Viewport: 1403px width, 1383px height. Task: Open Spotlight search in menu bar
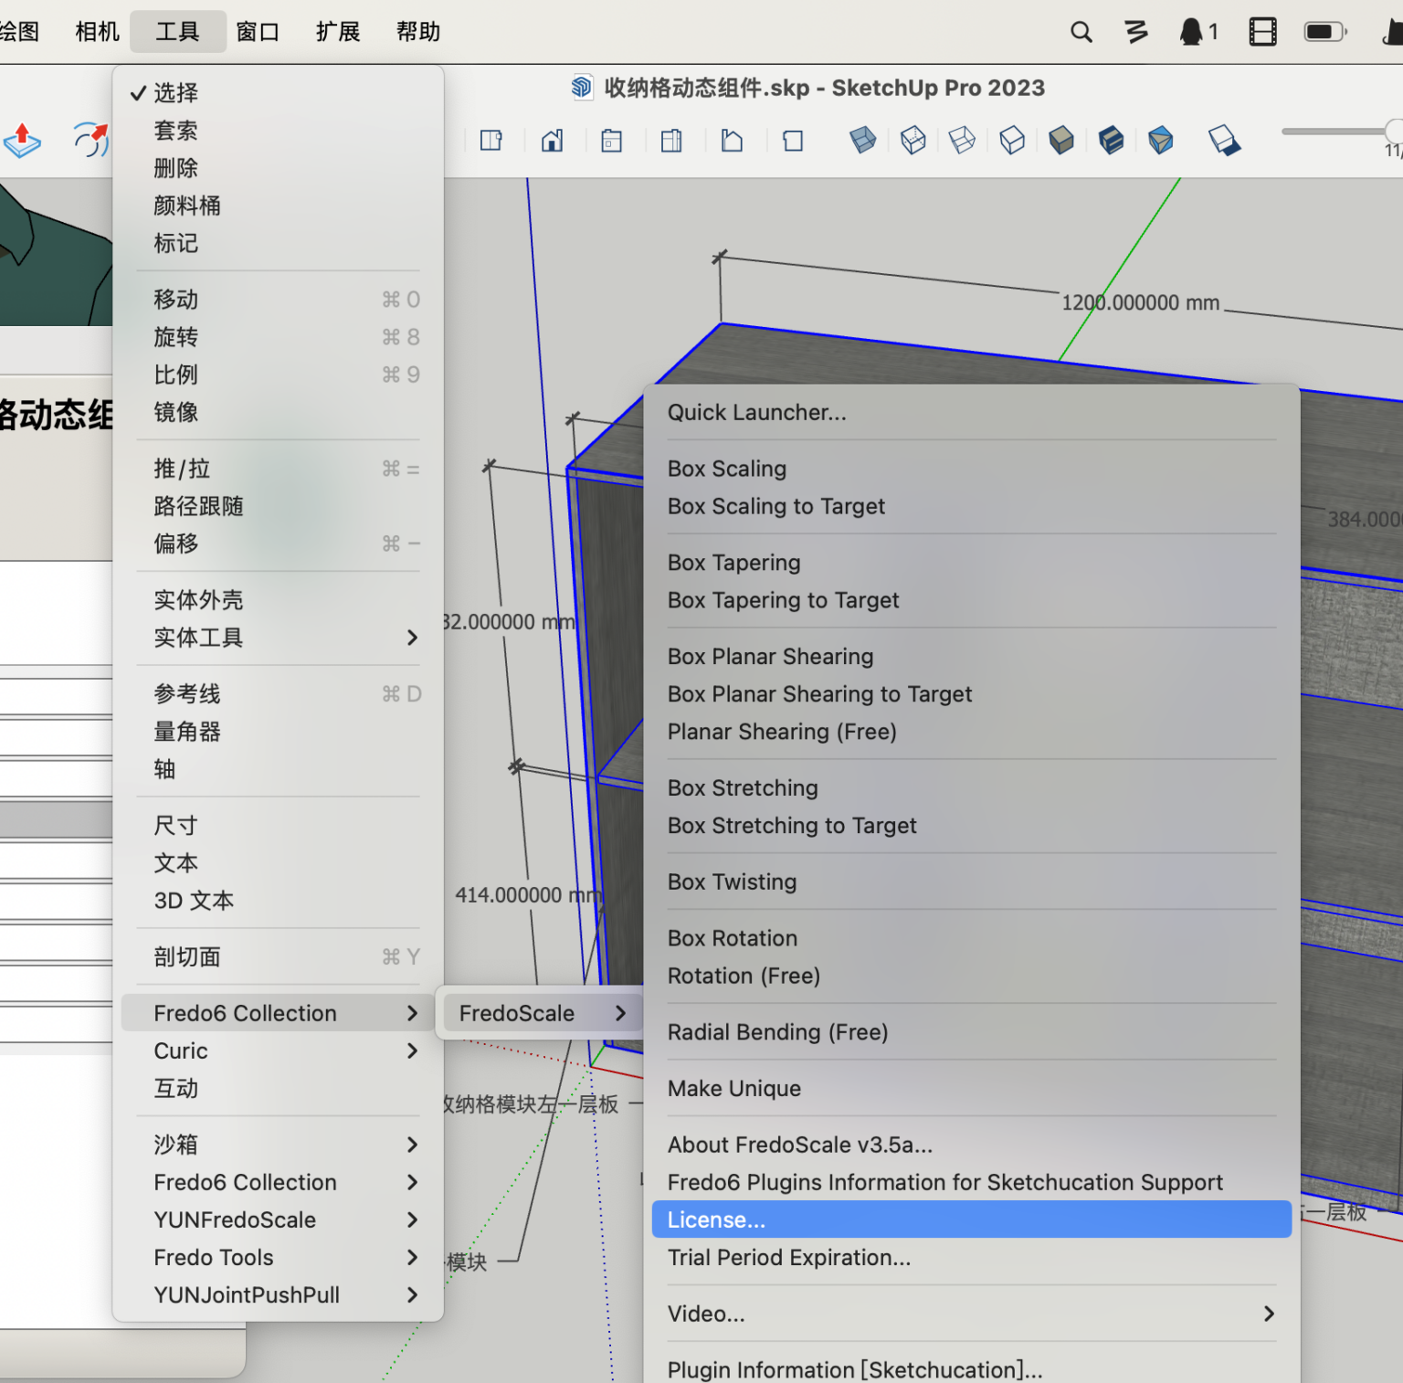1081,32
